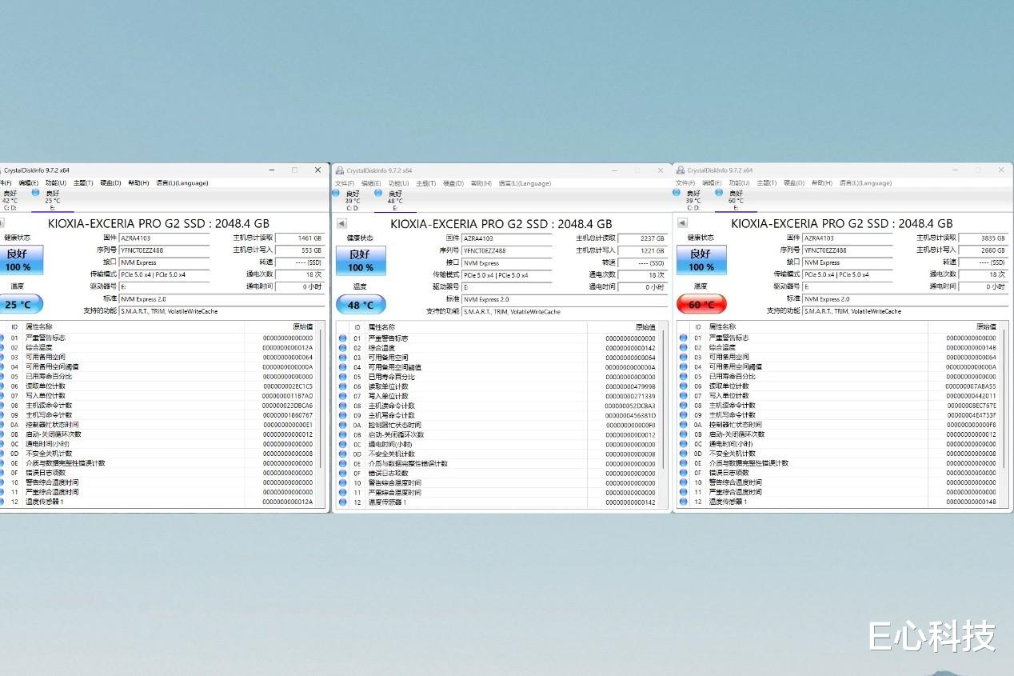Screen dimensions: 1014x676
Task: Click status orb of row 02 in 48 °C window
Action: point(343,348)
